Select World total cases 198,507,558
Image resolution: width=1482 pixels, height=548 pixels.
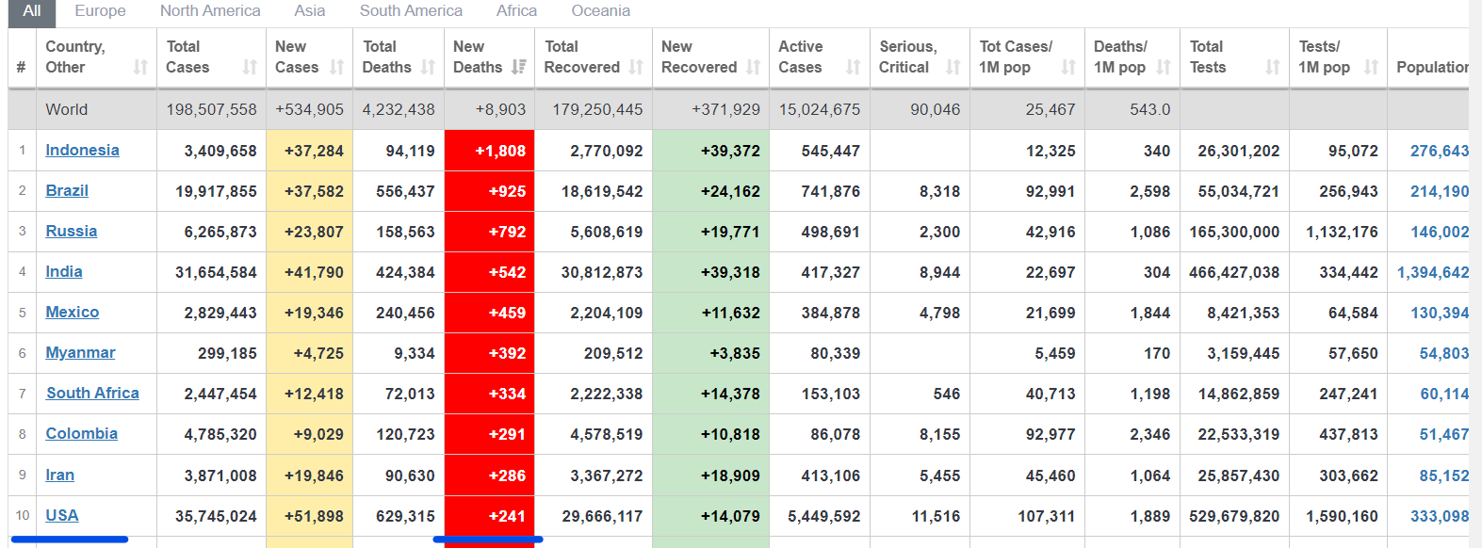(x=211, y=109)
